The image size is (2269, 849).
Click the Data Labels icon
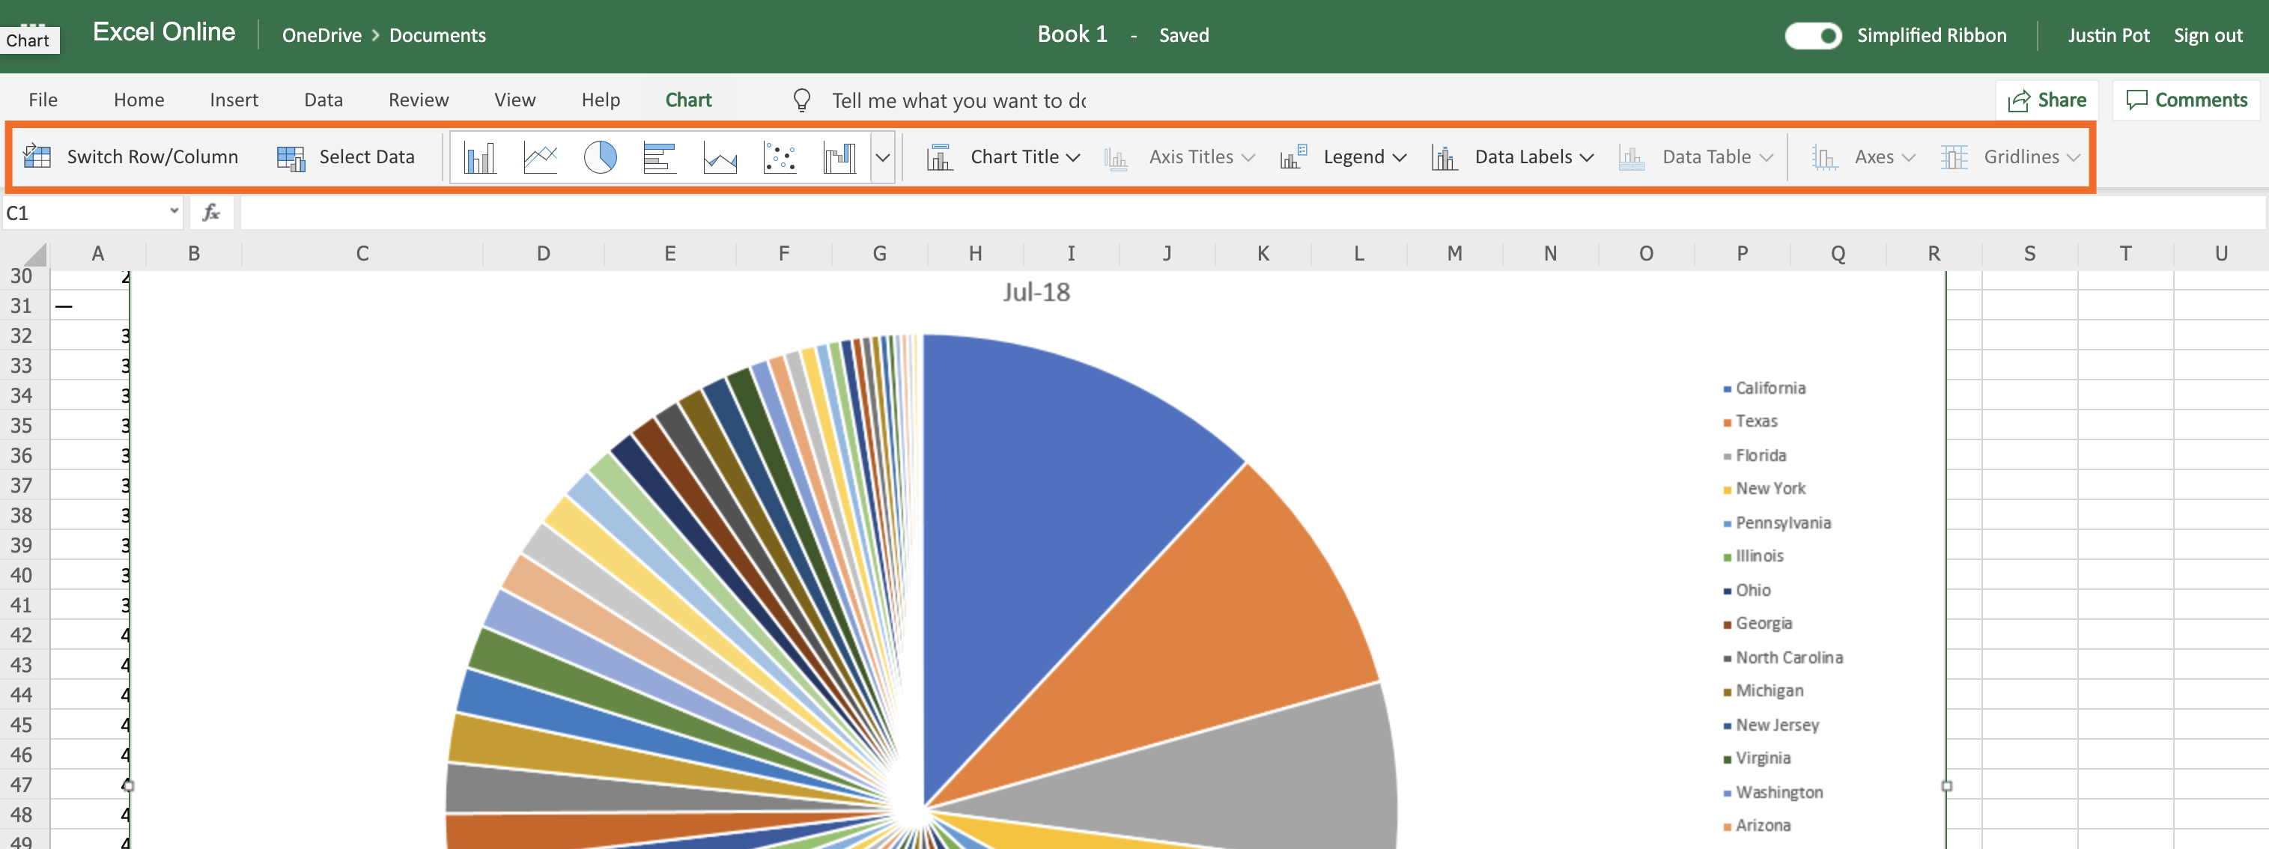pyautogui.click(x=1444, y=158)
